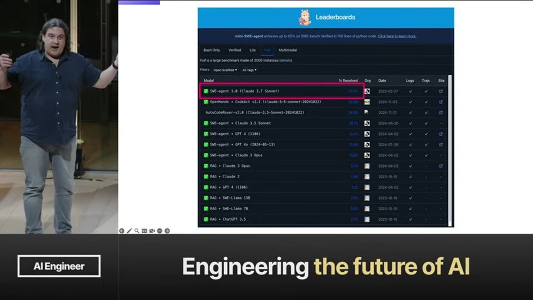The height and width of the screenshot is (300, 533).
Task: Click org avatar for SWE-agent Claude 3 Opus
Action: (x=367, y=156)
